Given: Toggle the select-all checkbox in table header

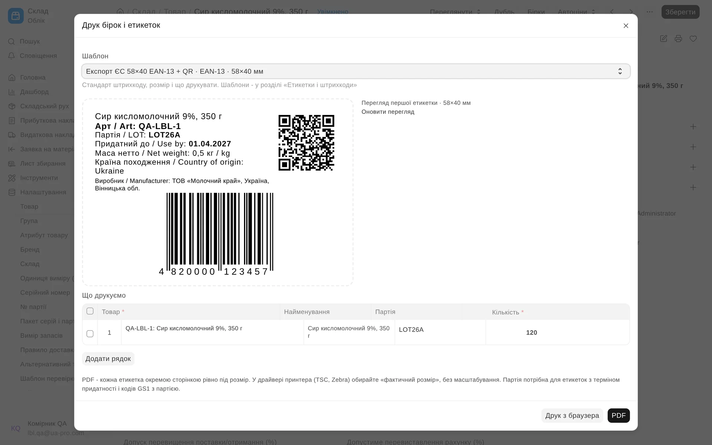Looking at the screenshot, I should (90, 311).
